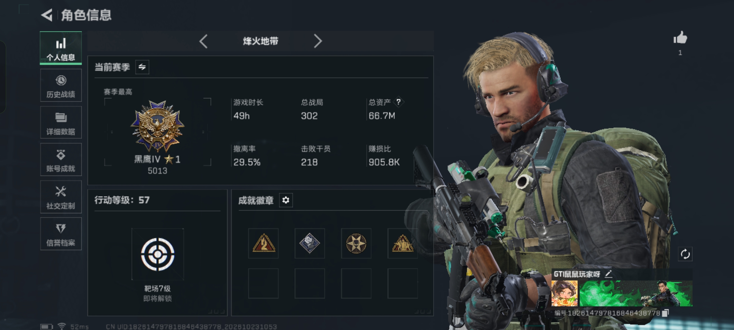Select the red triangle number 2 badge
Viewport: 734px width, 330px height.
click(x=263, y=243)
